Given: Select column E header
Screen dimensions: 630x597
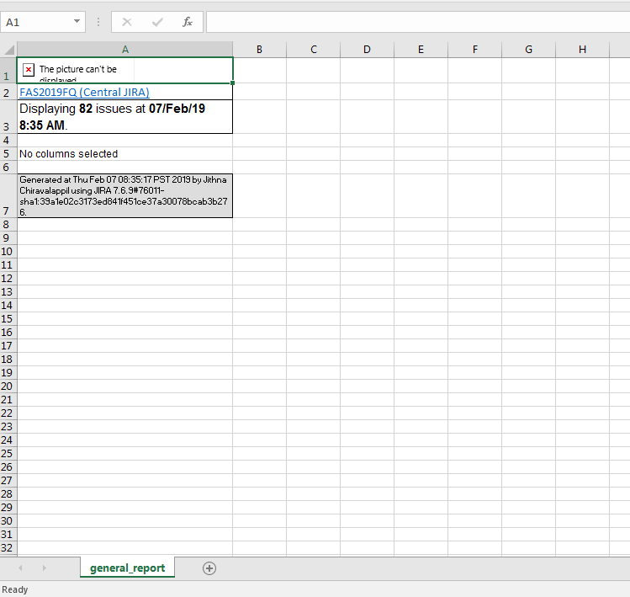Looking at the screenshot, I should (x=421, y=49).
